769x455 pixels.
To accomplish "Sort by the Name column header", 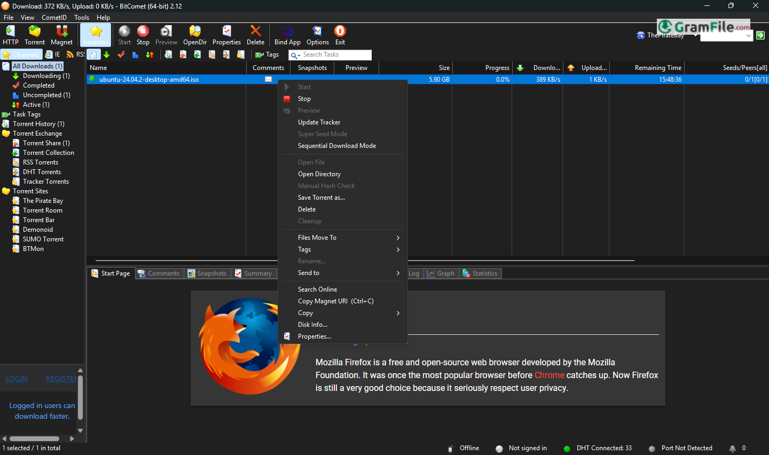I will 166,68.
